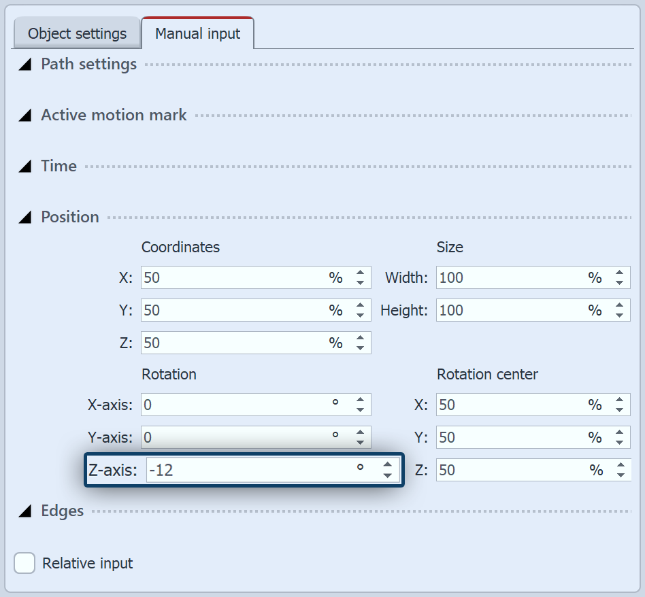
Task: Click the X coordinate input field
Action: (x=231, y=277)
